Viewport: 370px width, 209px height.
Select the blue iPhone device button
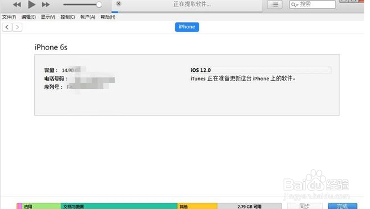pyautogui.click(x=187, y=27)
